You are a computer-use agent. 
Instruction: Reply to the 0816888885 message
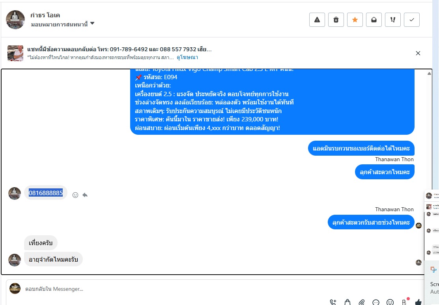[x=85, y=195]
